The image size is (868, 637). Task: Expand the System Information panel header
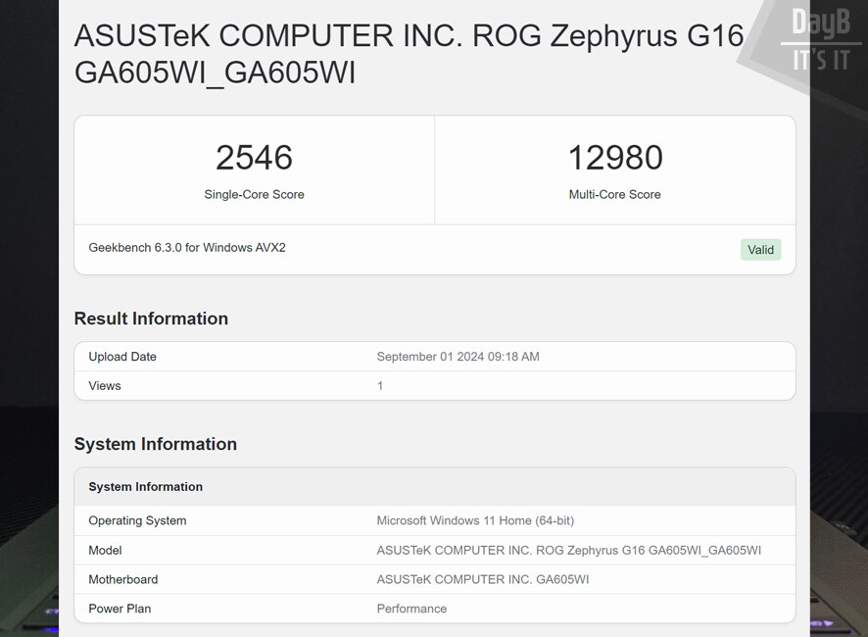[x=145, y=486]
